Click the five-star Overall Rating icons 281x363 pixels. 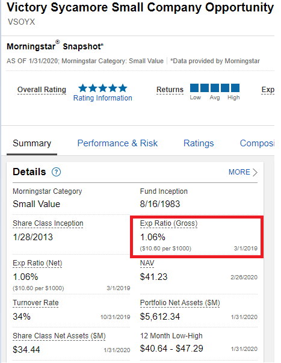[103, 88]
